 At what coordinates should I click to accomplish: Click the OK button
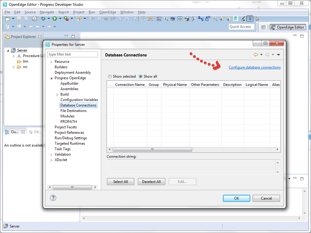(236, 198)
